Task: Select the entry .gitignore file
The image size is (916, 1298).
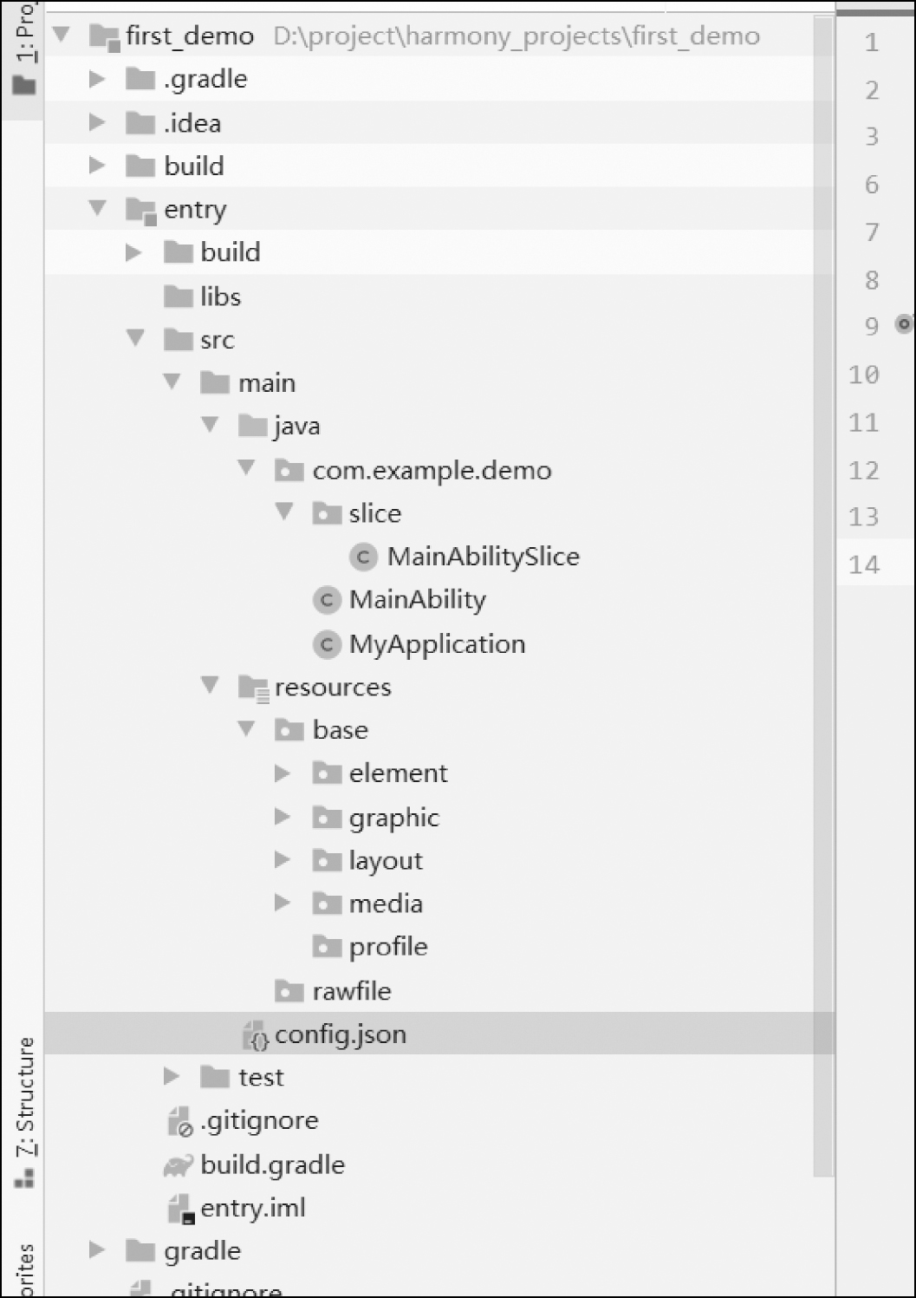Action: [x=259, y=1121]
